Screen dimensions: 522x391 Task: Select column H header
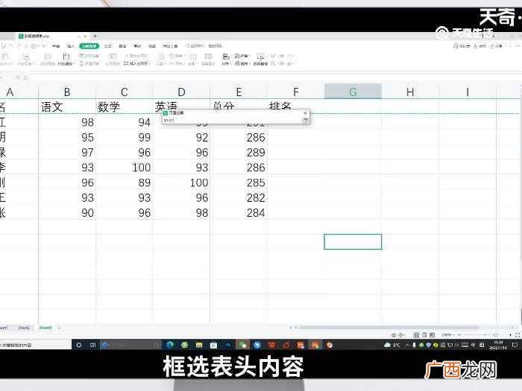point(410,92)
